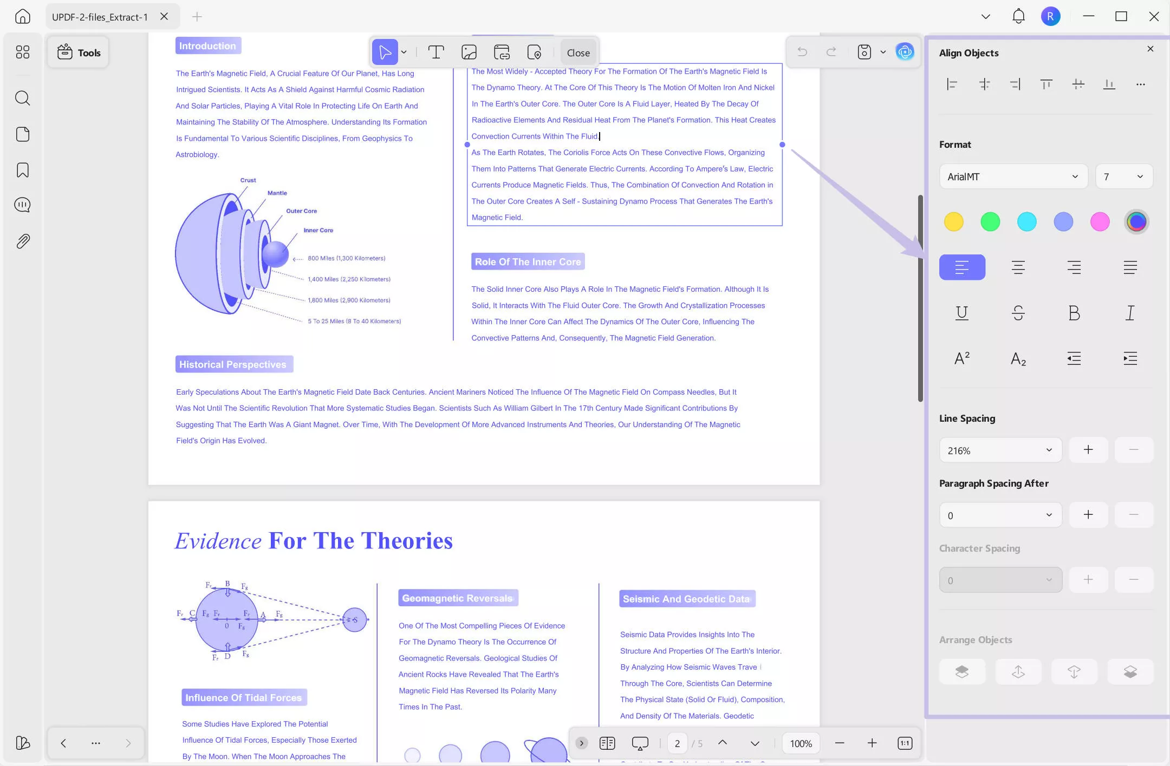
Task: Open the Line Spacing dropdown showing 216%
Action: coord(999,450)
